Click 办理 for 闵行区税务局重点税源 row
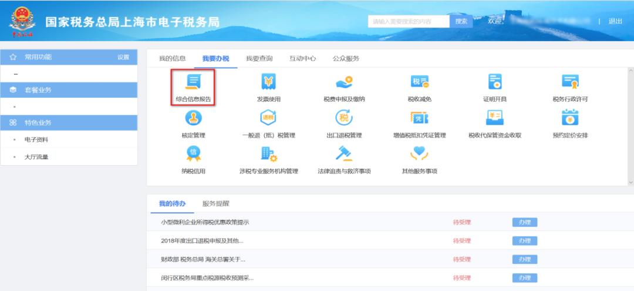634x291 pixels. [x=525, y=278]
